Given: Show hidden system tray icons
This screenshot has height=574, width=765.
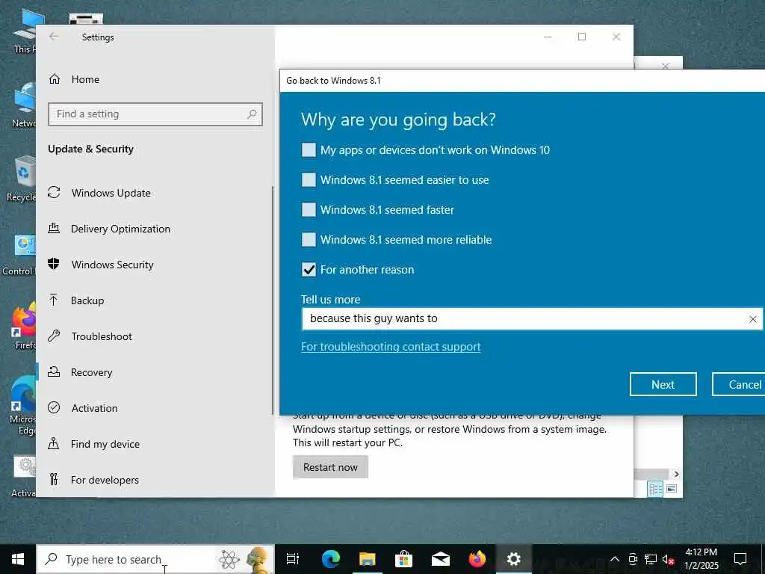Looking at the screenshot, I should pos(615,559).
